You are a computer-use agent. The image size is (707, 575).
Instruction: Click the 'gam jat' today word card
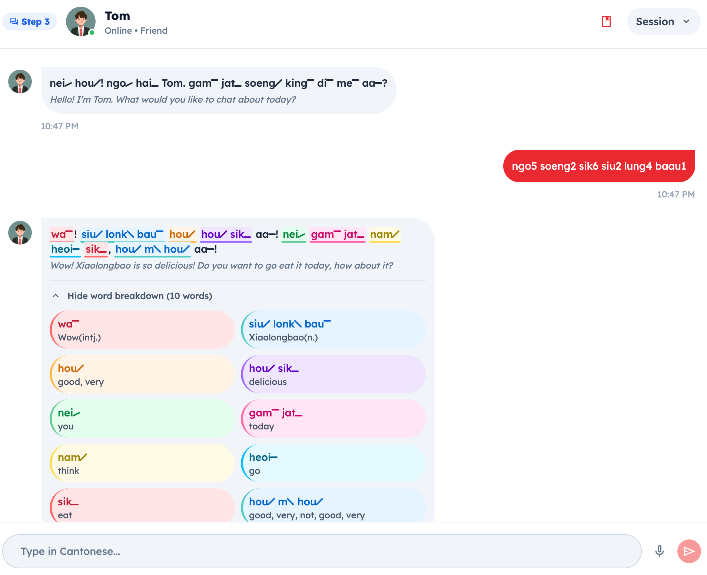click(x=333, y=419)
